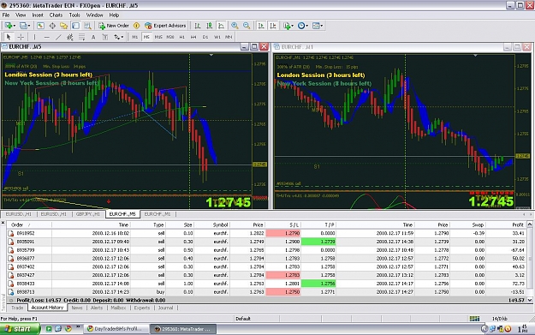Select the Text 'A' drawing tool
535x335 pixels.
click(93, 37)
